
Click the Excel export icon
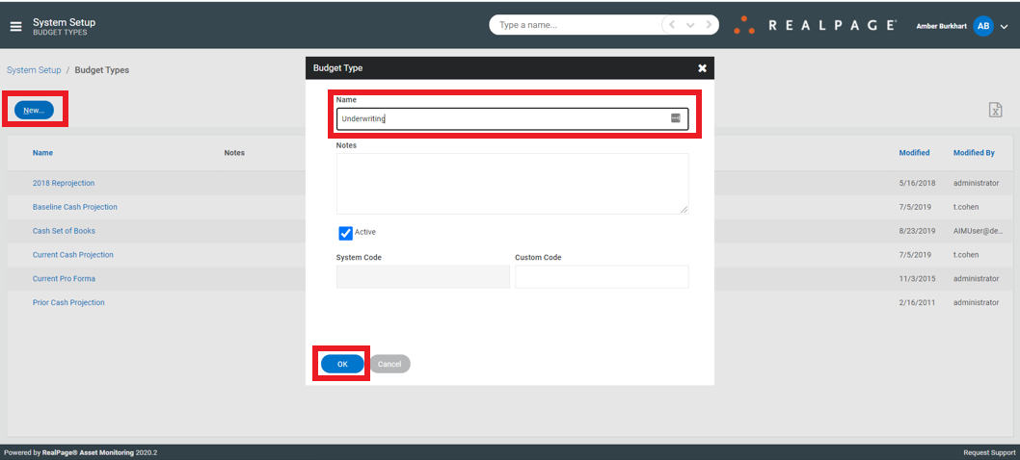[995, 110]
